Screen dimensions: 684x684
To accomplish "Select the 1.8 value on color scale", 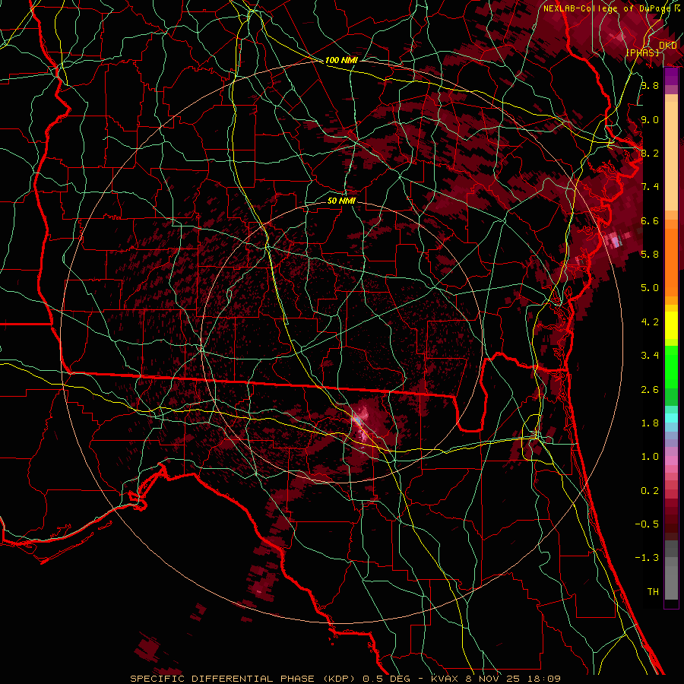I will point(650,423).
